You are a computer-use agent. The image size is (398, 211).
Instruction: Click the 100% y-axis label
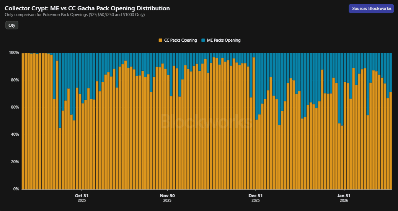click(x=14, y=53)
